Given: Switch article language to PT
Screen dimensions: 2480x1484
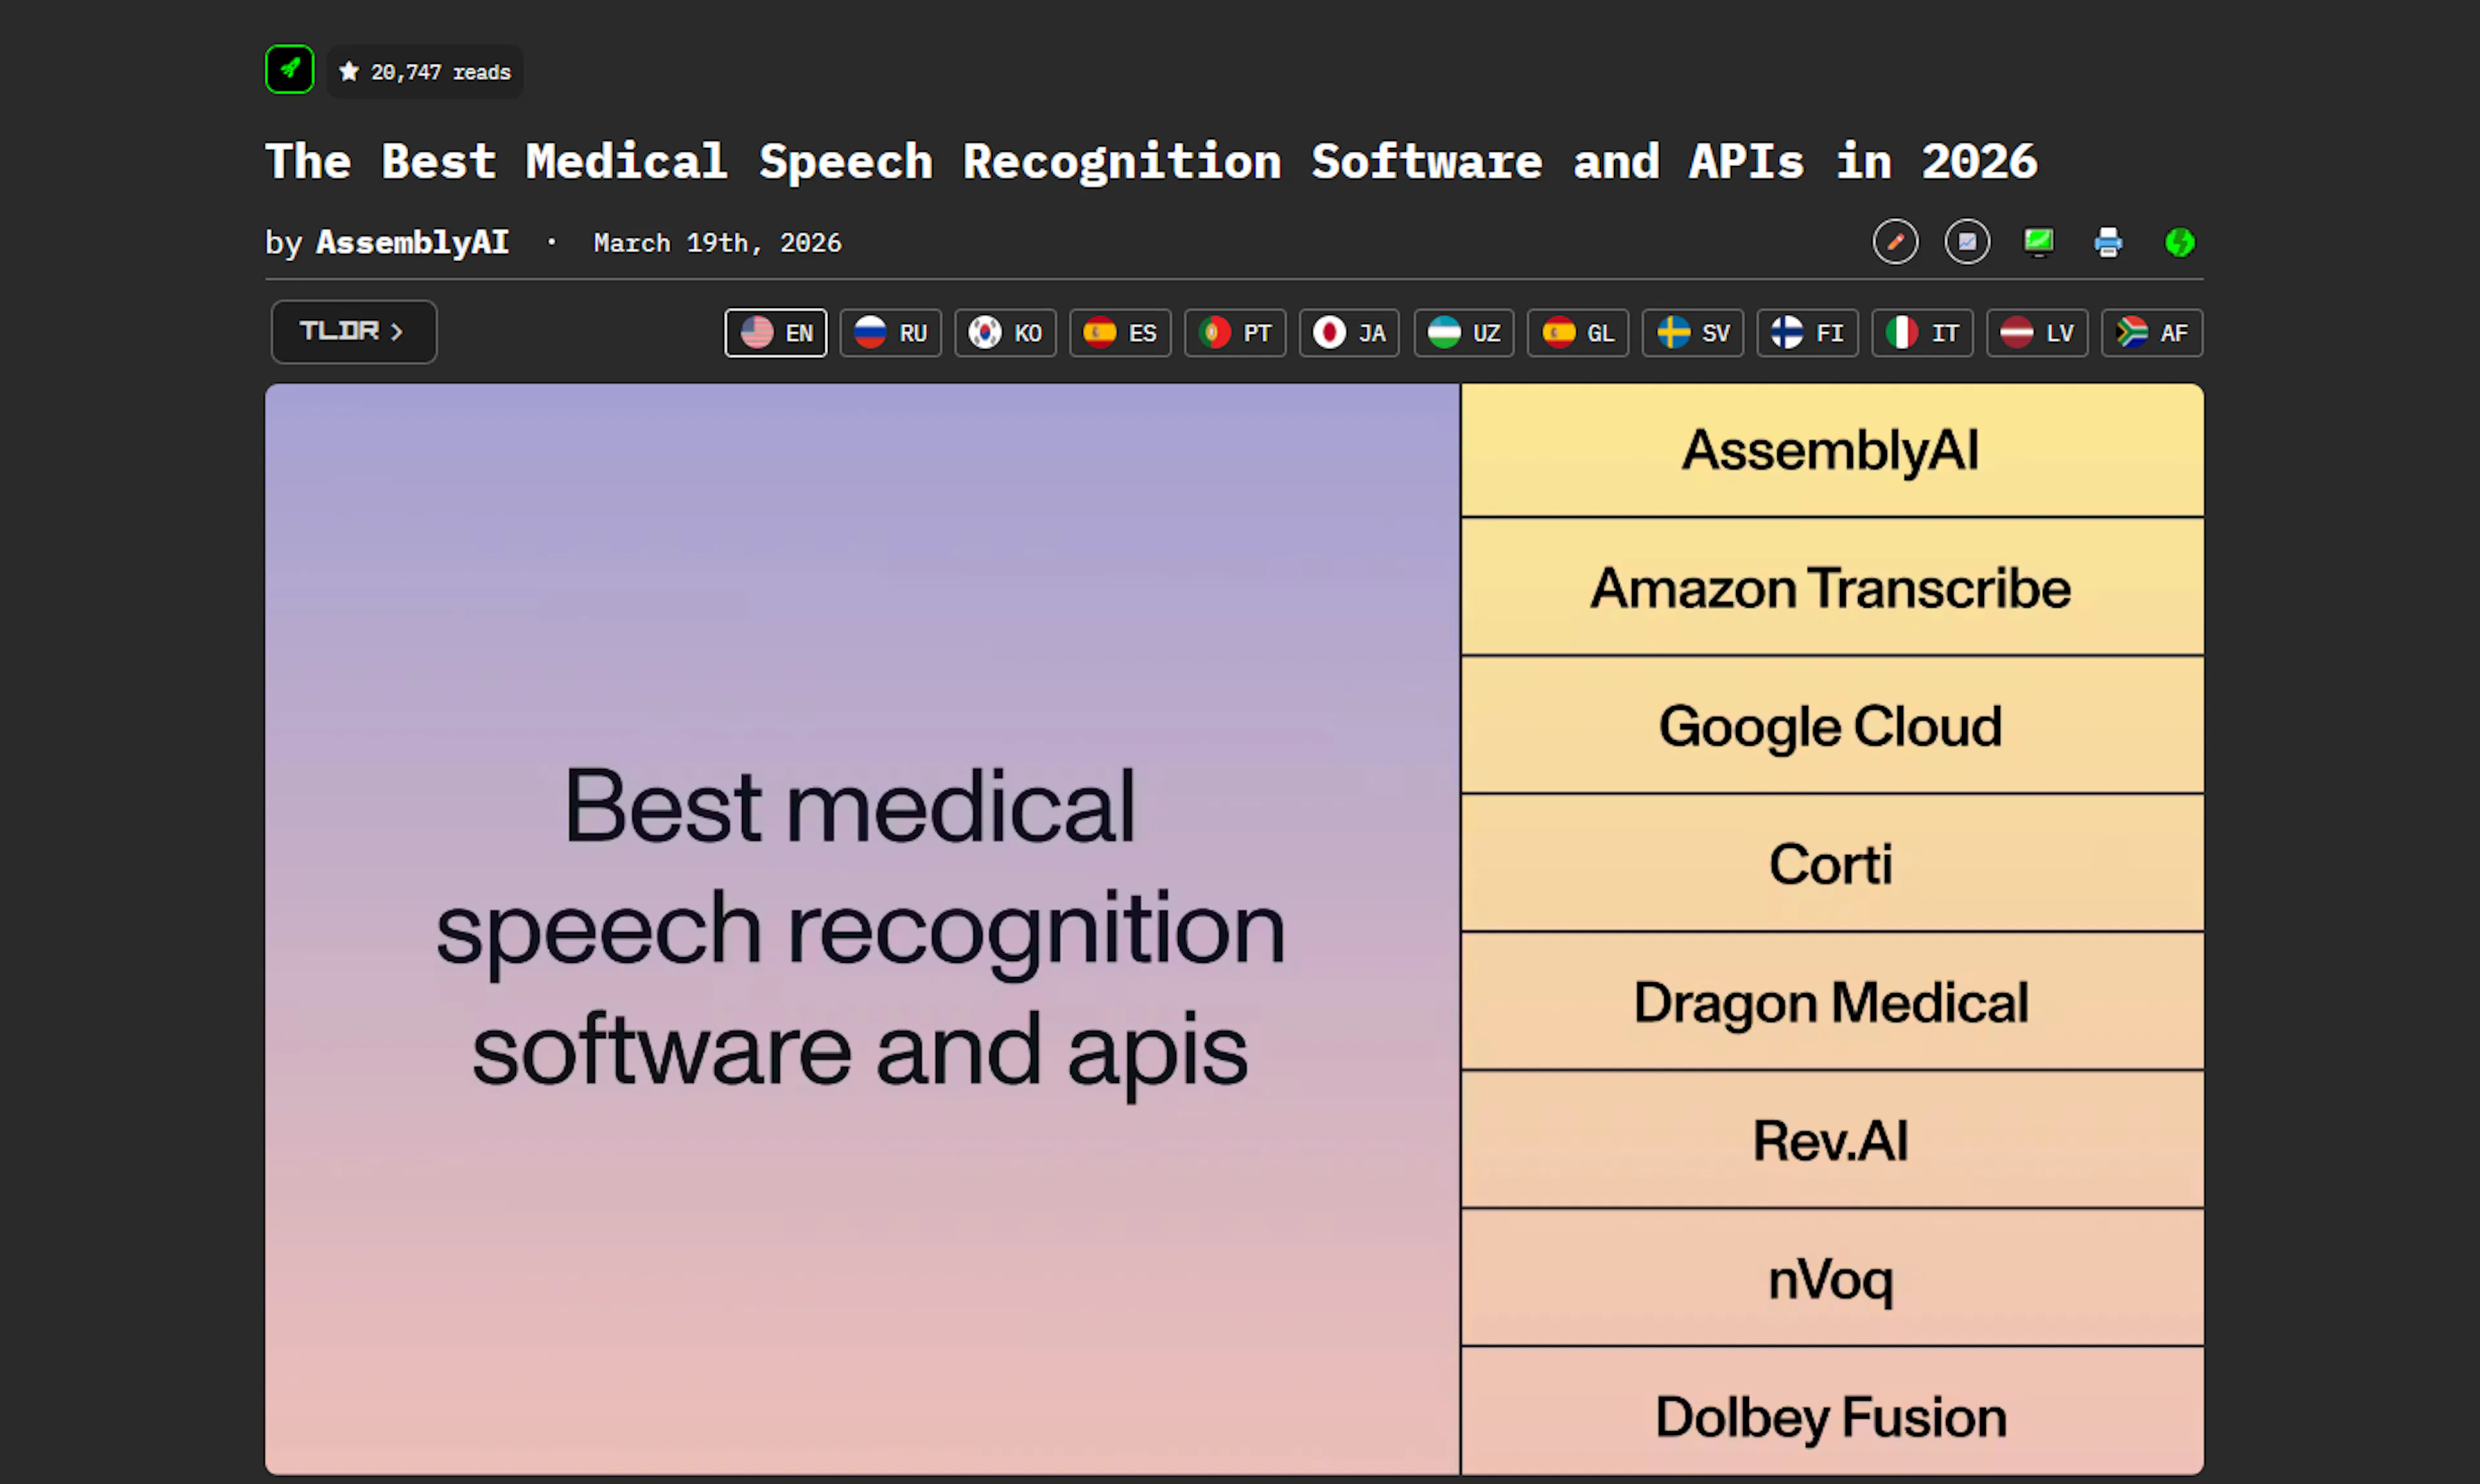Looking at the screenshot, I should [1235, 333].
